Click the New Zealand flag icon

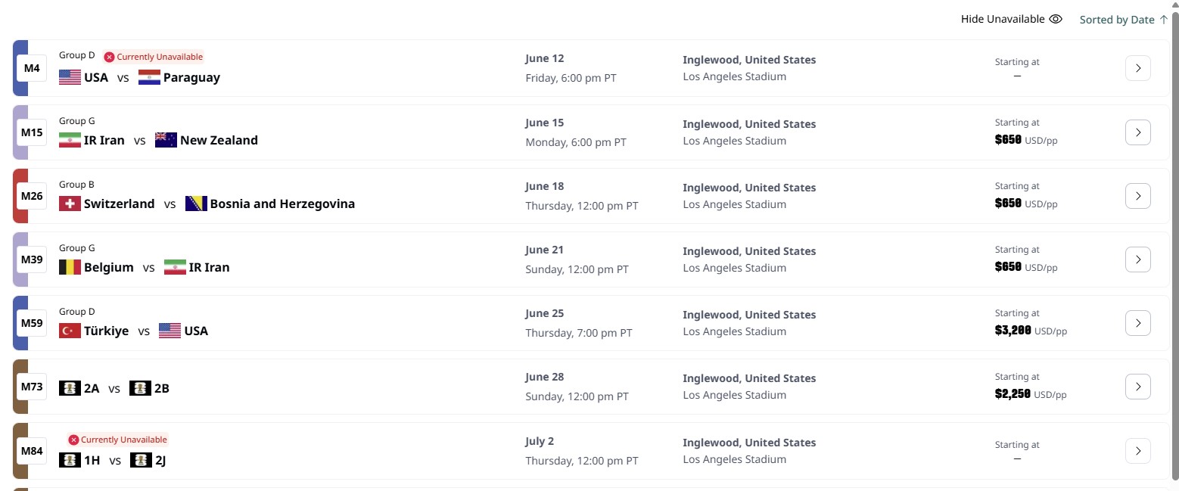[166, 140]
